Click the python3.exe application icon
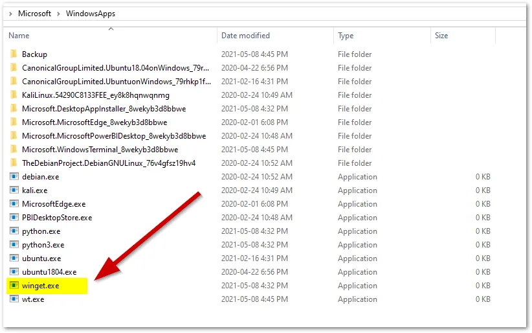The height and width of the screenshot is (333, 532). tap(14, 244)
